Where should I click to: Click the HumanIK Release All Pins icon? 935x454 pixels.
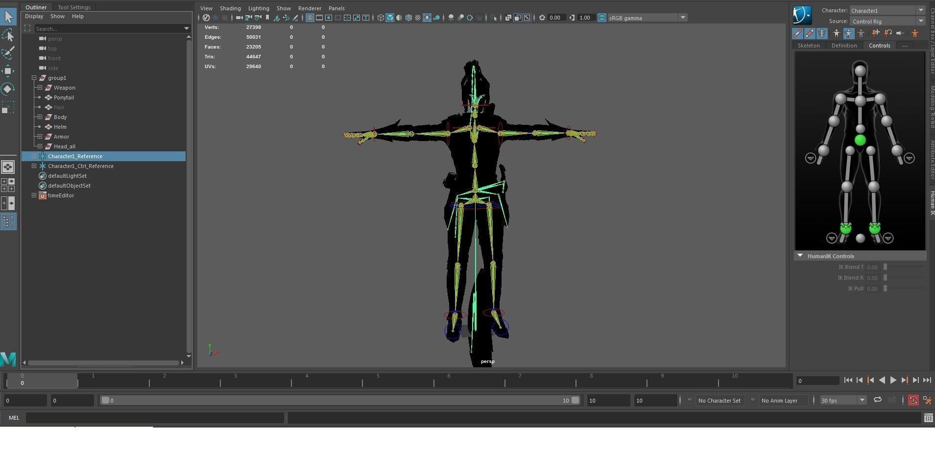[x=900, y=33]
